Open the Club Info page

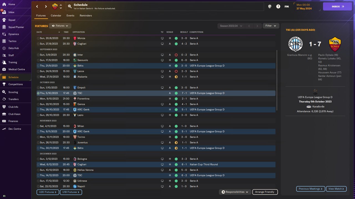click(x=13, y=107)
